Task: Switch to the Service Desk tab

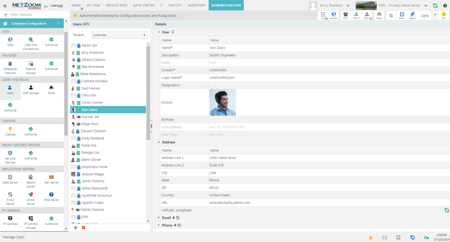Action: tap(117, 5)
